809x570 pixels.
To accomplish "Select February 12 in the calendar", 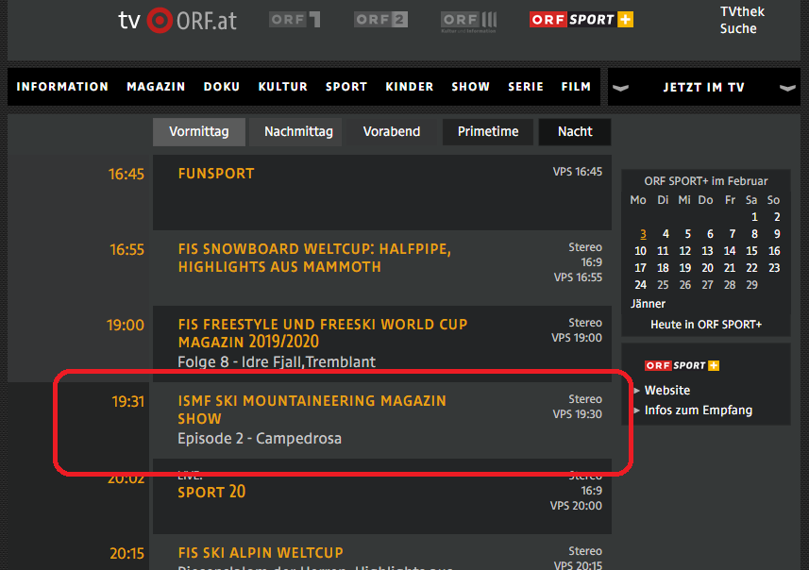I will click(x=684, y=251).
